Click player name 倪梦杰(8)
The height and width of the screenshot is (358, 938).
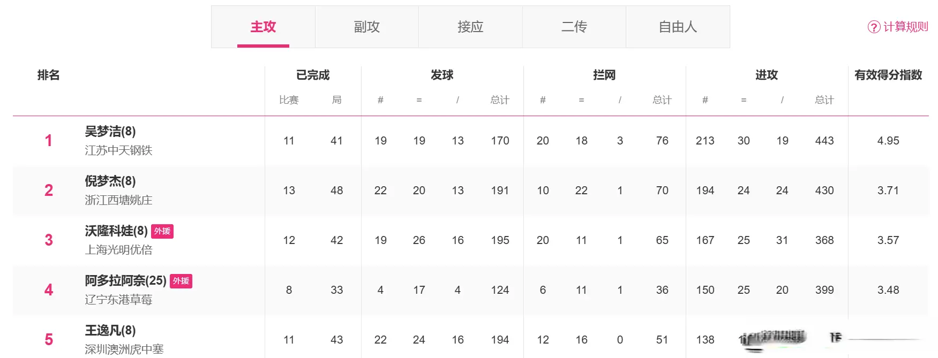110,181
